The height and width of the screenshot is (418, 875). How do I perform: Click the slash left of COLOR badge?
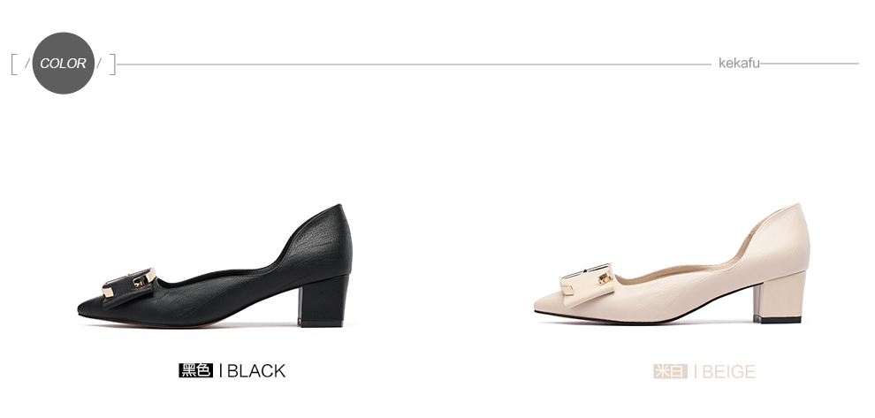(27, 64)
